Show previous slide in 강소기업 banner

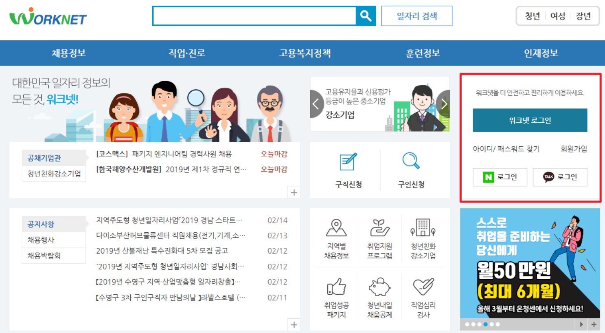click(316, 104)
